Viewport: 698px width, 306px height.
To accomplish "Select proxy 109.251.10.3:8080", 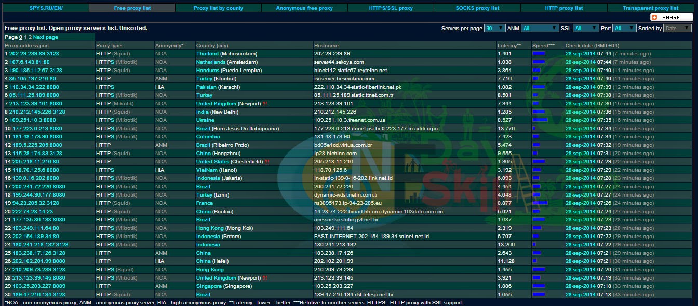I will (33, 120).
